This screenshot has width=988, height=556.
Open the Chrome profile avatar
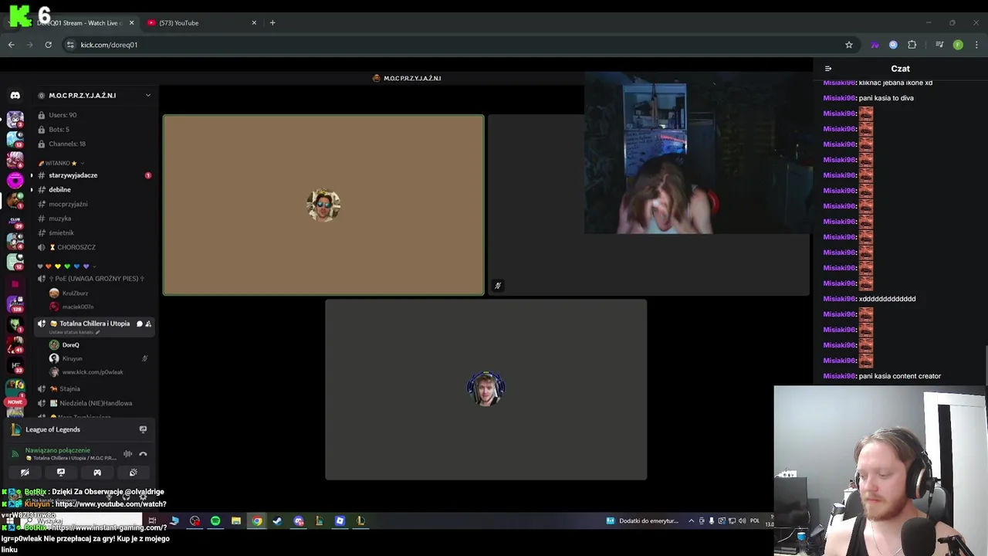pyautogui.click(x=958, y=45)
